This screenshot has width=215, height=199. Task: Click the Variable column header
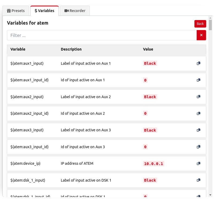coord(18,49)
